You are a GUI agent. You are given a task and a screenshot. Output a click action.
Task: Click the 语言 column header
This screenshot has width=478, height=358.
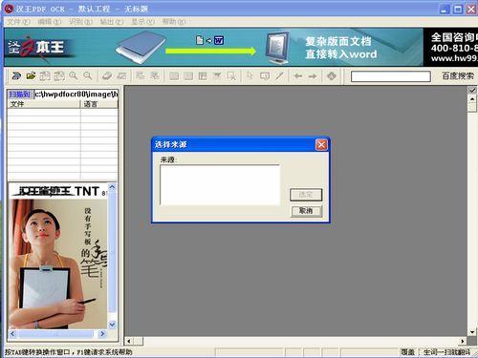pos(99,104)
